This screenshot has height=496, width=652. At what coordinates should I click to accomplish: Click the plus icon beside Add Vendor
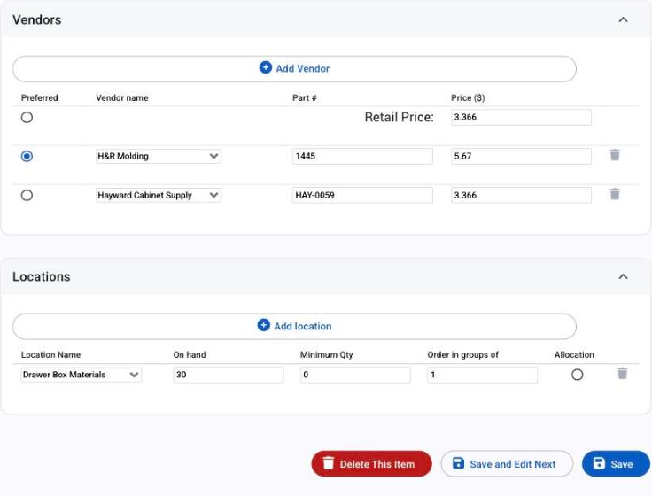point(265,67)
